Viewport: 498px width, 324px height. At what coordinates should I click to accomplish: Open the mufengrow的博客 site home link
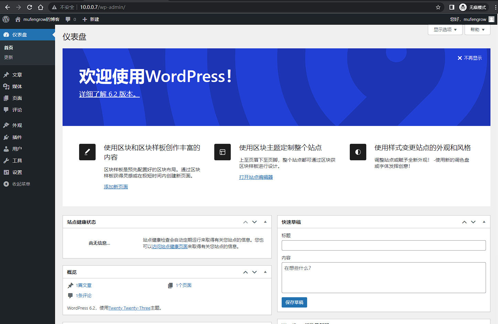[37, 19]
